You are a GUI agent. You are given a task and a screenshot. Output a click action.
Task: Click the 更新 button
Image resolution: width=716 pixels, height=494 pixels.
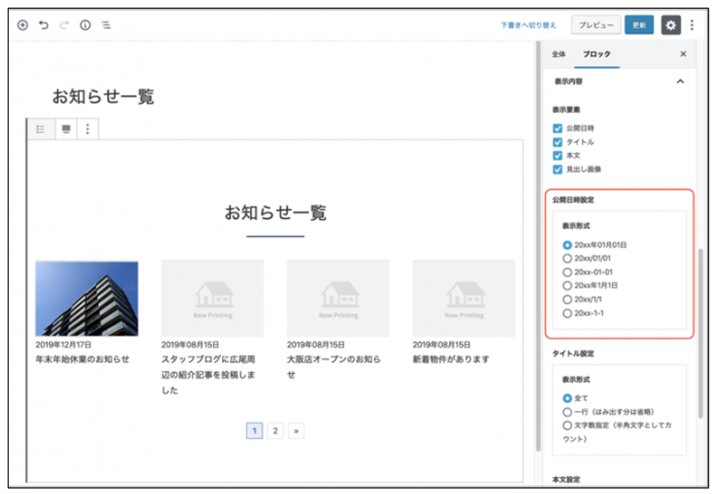[639, 25]
